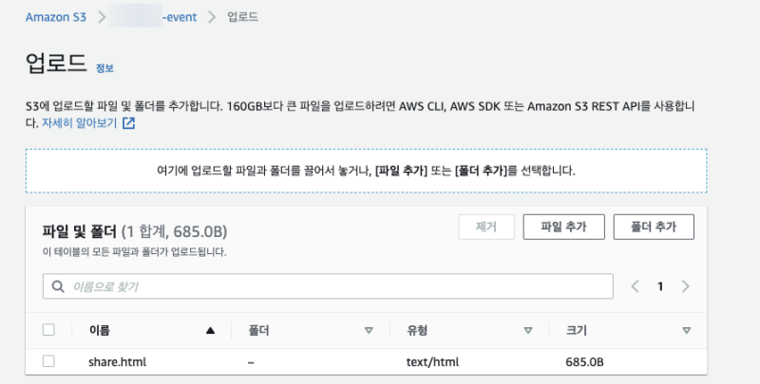
Task: Go to the previous page with left chevron
Action: pyautogui.click(x=636, y=286)
